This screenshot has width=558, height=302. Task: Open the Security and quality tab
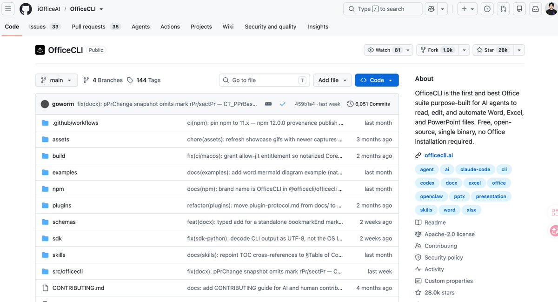[x=271, y=27]
